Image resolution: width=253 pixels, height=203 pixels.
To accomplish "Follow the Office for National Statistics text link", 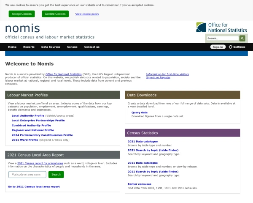I will click(x=63, y=74).
